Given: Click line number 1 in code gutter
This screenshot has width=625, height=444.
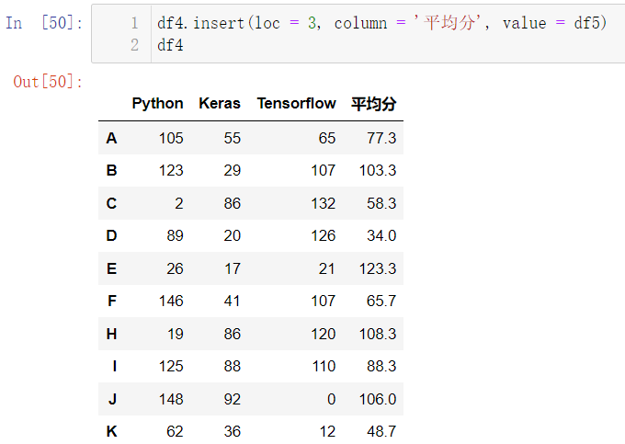Looking at the screenshot, I should pyautogui.click(x=135, y=23).
